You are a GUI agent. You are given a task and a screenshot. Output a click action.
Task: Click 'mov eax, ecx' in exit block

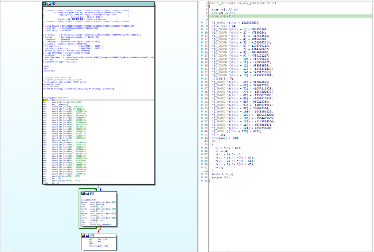coord(98,239)
